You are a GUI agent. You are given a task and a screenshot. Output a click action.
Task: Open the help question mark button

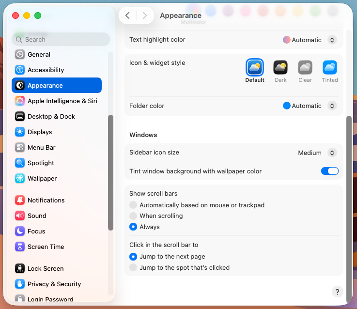coord(337,292)
